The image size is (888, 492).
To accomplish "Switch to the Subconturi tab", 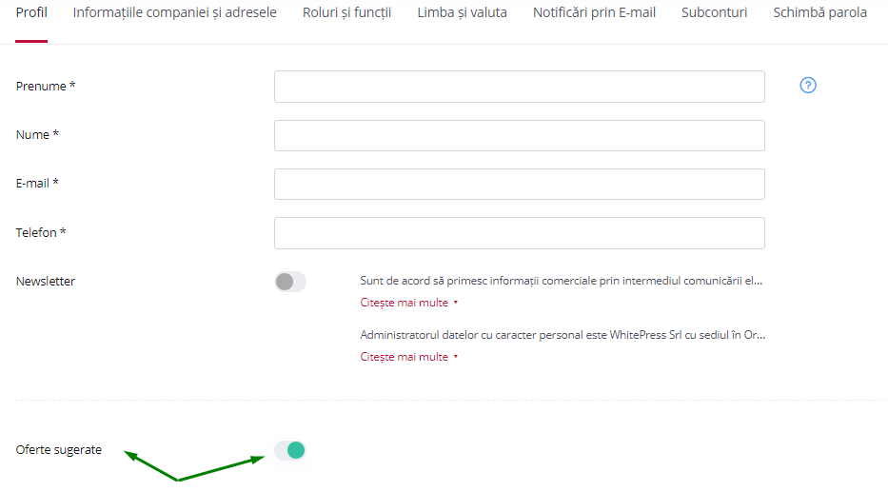I will [x=714, y=12].
